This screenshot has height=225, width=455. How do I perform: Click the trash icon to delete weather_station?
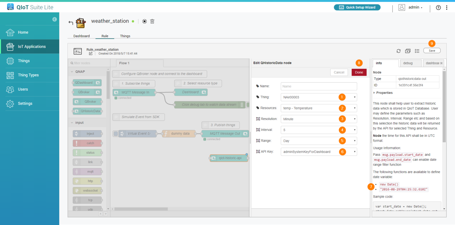(x=152, y=21)
